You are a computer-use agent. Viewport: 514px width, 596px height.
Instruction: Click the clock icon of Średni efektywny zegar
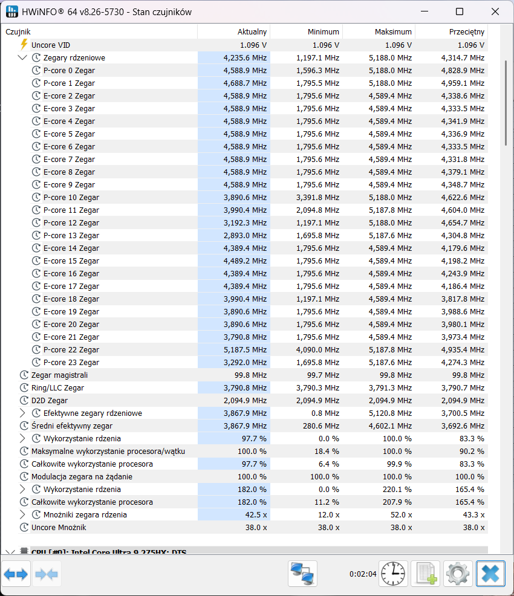pyautogui.click(x=24, y=426)
